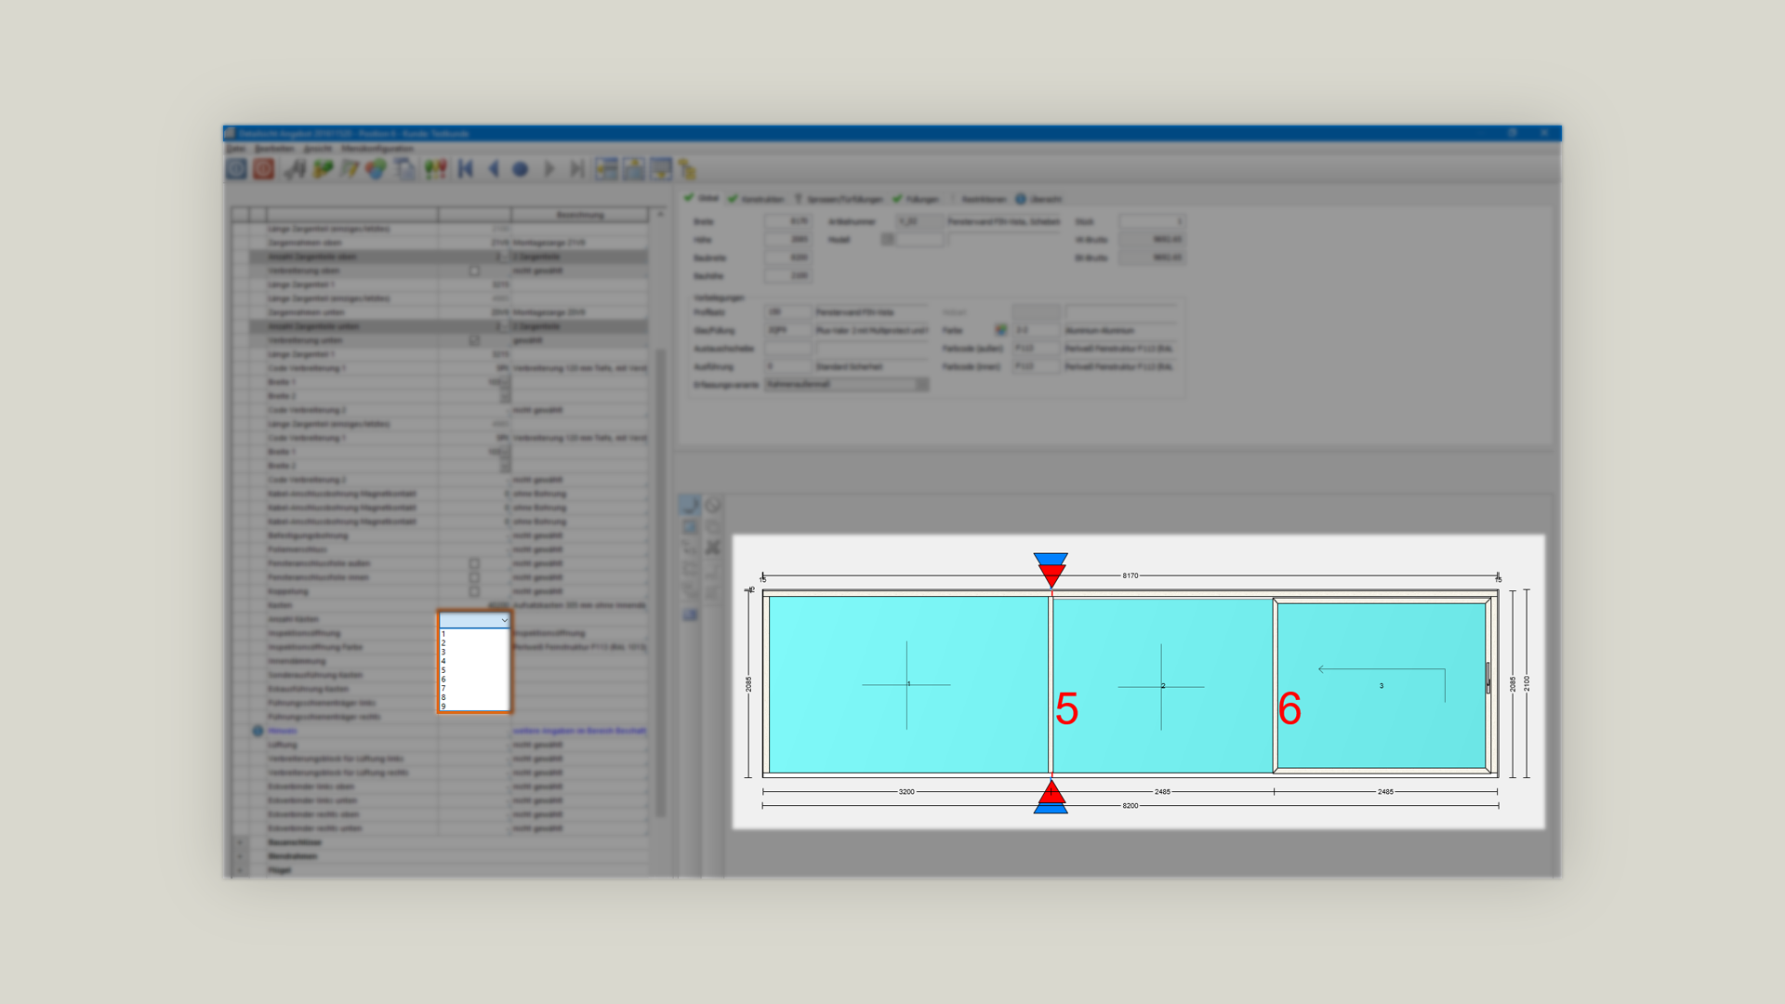Click the 3200 width dimension
Viewport: 1785px width, 1004px height.
tap(906, 792)
